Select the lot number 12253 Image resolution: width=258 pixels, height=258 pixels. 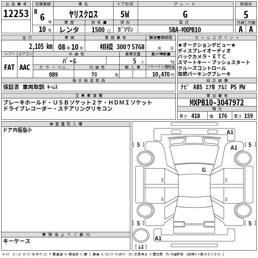coord(16,14)
